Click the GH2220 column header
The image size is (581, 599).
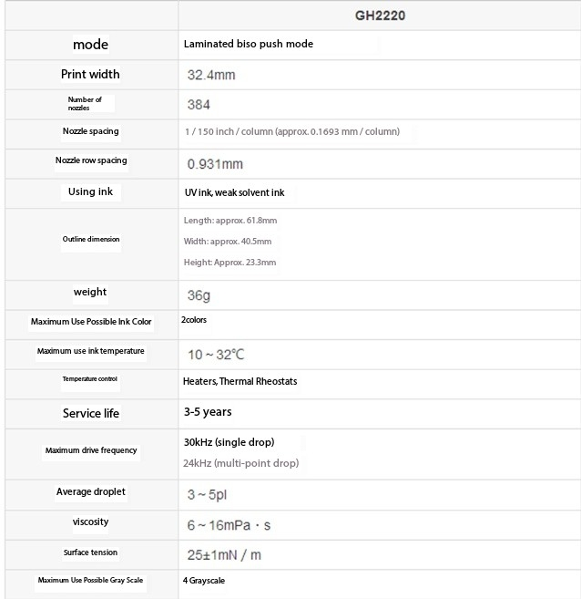click(380, 15)
